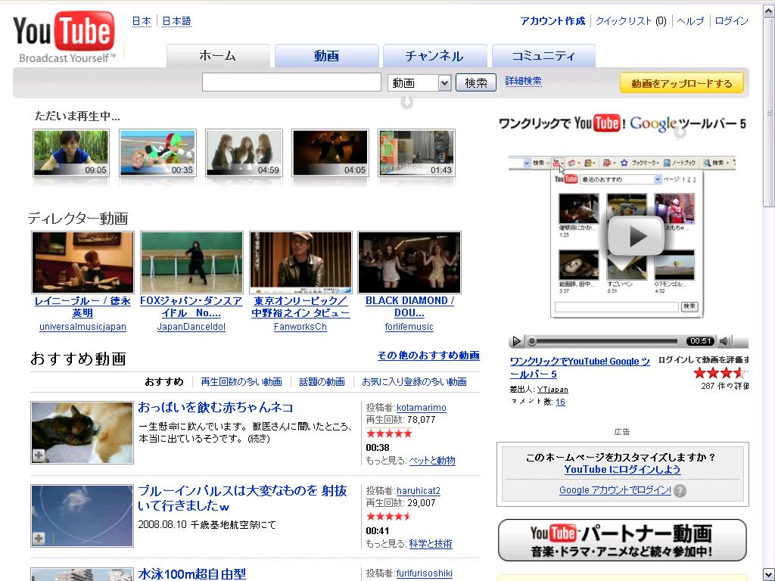Image resolution: width=775 pixels, height=581 pixels.
Task: Switch to the ホーム tab
Action: point(218,56)
